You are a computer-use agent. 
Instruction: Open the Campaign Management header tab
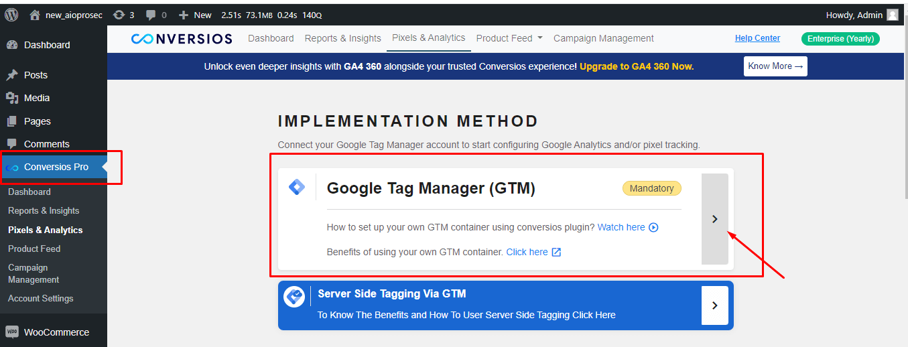(604, 39)
